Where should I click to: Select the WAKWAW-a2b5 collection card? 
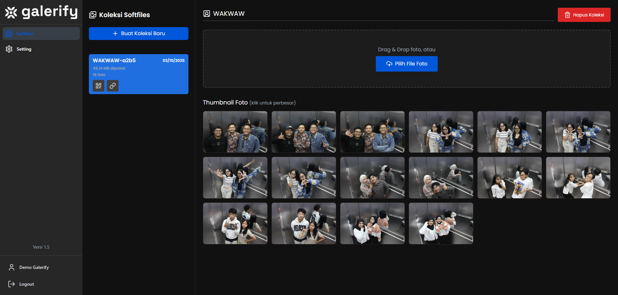tap(138, 68)
